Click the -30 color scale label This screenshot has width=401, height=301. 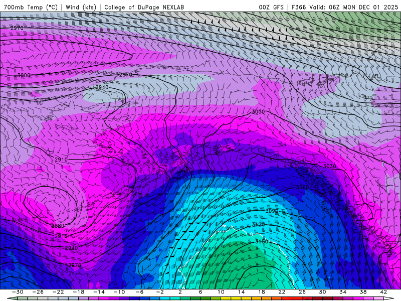[x=18, y=292]
